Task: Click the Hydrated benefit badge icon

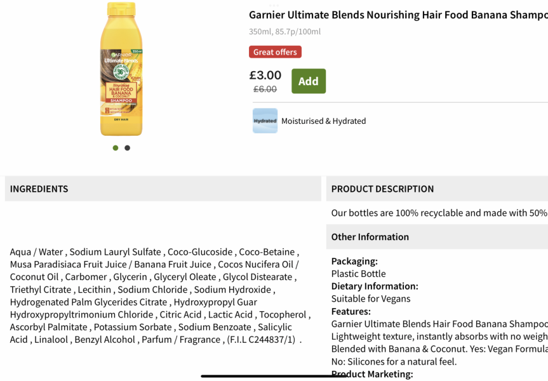Action: click(x=265, y=121)
